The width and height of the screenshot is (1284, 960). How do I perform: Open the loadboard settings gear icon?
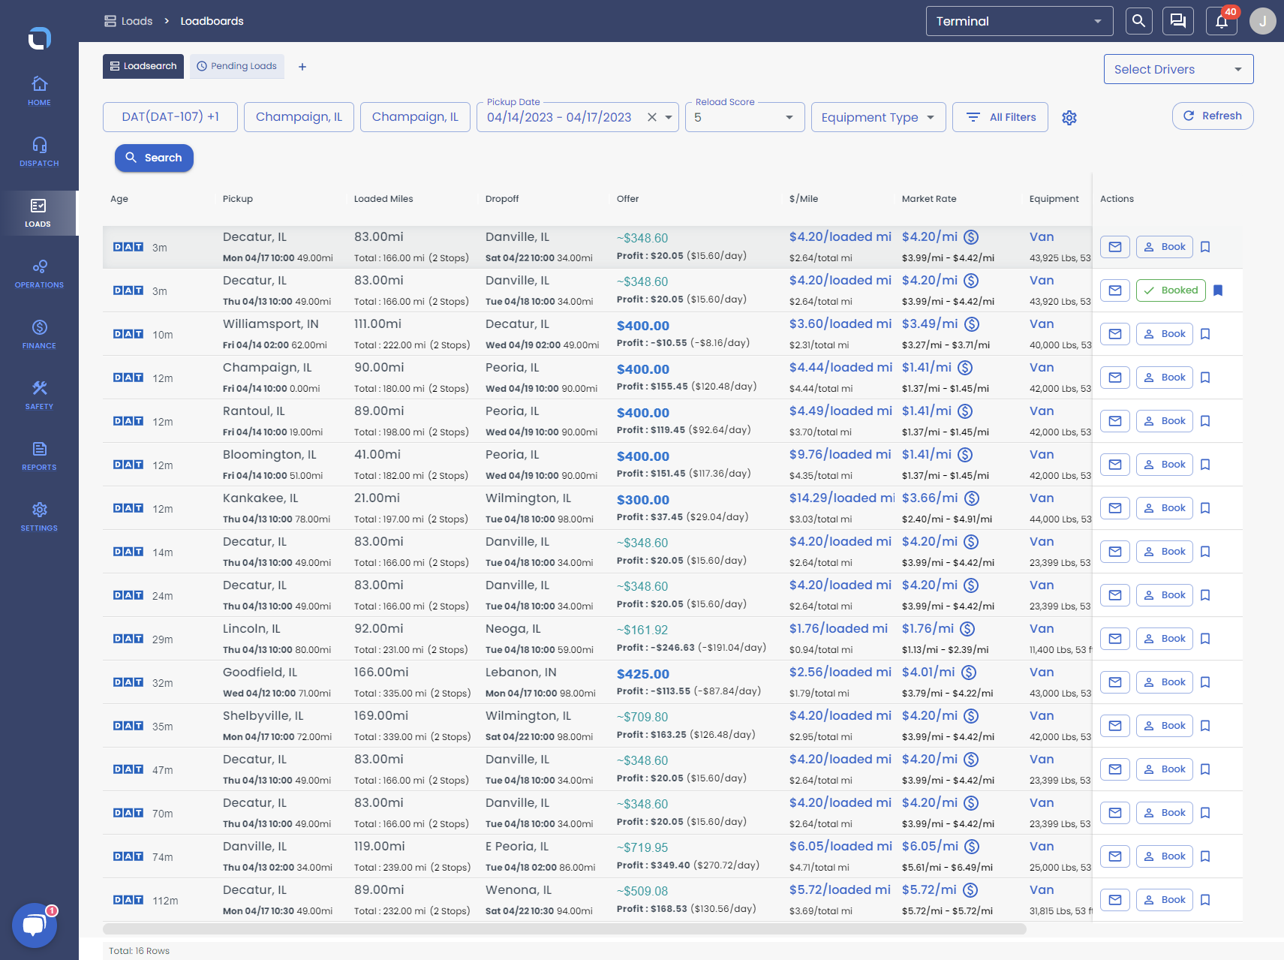[1069, 118]
